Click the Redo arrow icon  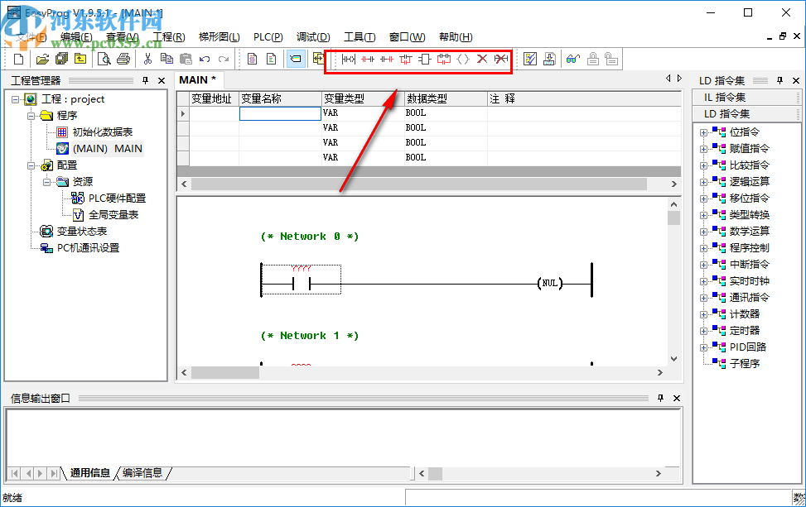coord(224,60)
